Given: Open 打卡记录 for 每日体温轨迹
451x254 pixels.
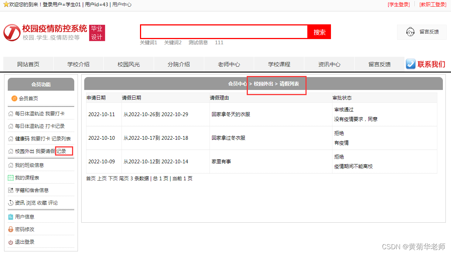Looking at the screenshot, I should (55, 126).
